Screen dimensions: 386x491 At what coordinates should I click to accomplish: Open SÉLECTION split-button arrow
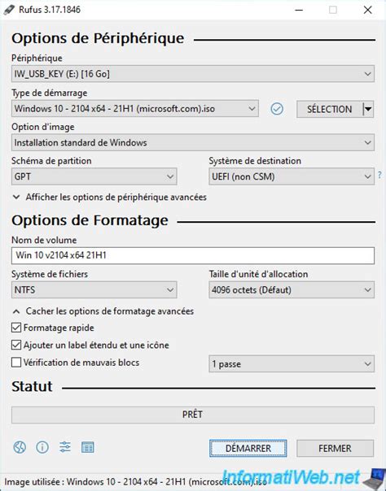point(368,109)
